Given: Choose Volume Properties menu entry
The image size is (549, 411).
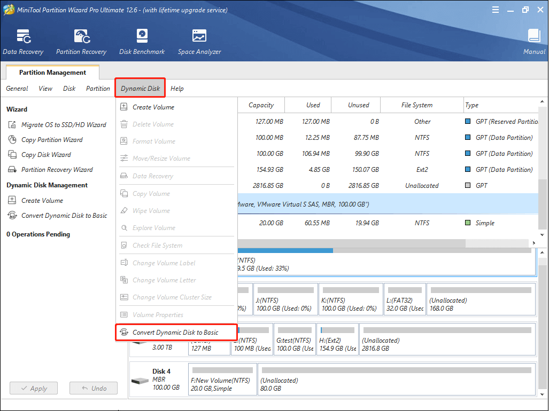Looking at the screenshot, I should pyautogui.click(x=176, y=314).
